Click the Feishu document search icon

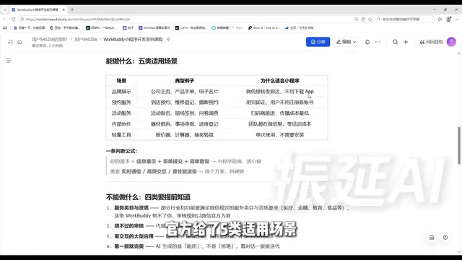click(395, 42)
